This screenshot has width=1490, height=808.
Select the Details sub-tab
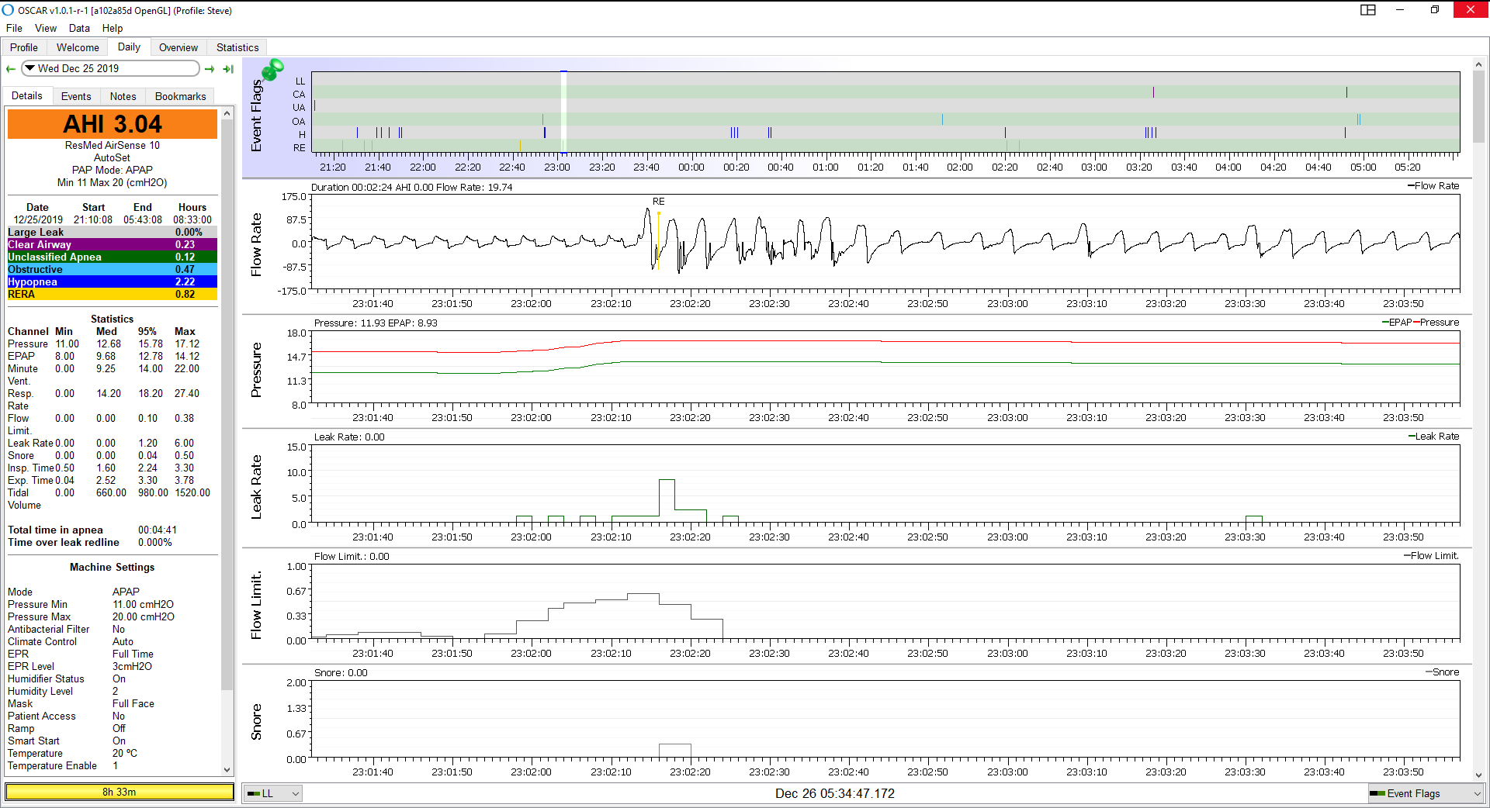click(x=27, y=95)
